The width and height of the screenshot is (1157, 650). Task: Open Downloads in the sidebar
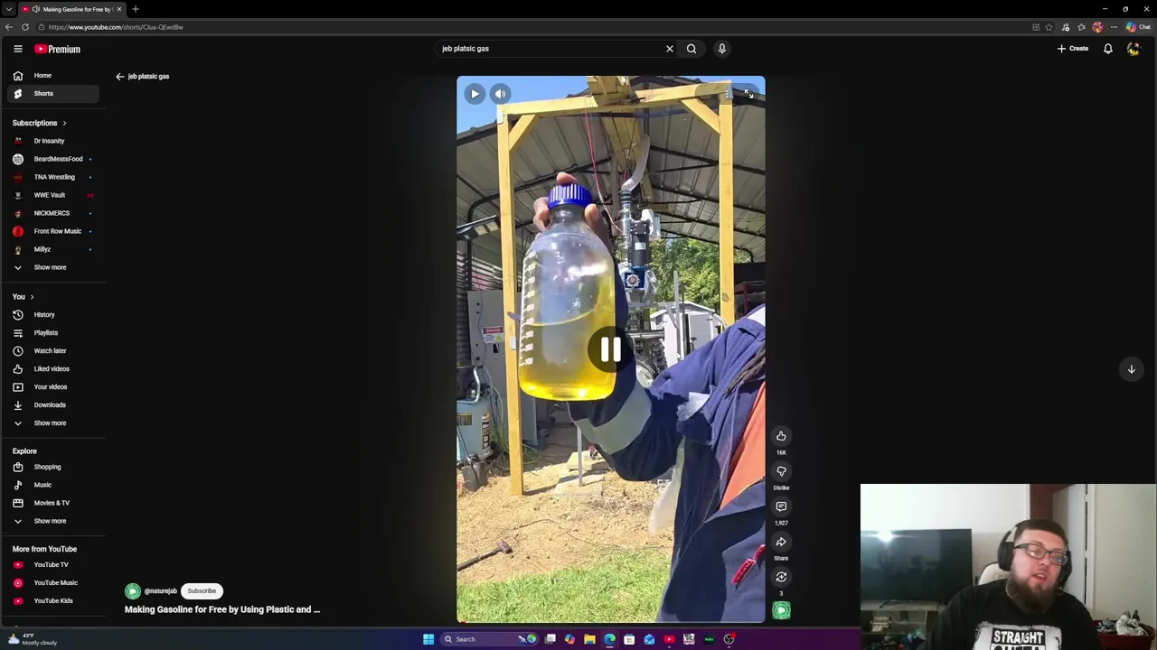pyautogui.click(x=54, y=405)
